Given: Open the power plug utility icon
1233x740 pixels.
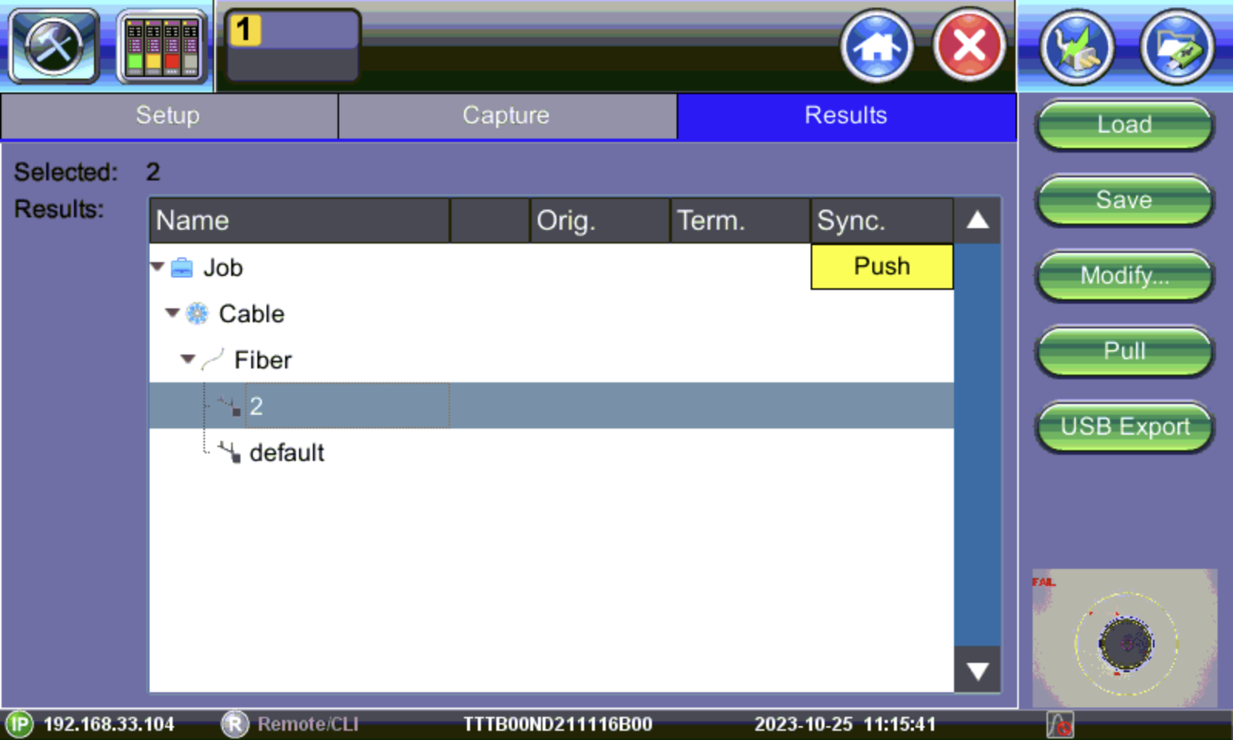Looking at the screenshot, I should (x=1076, y=46).
